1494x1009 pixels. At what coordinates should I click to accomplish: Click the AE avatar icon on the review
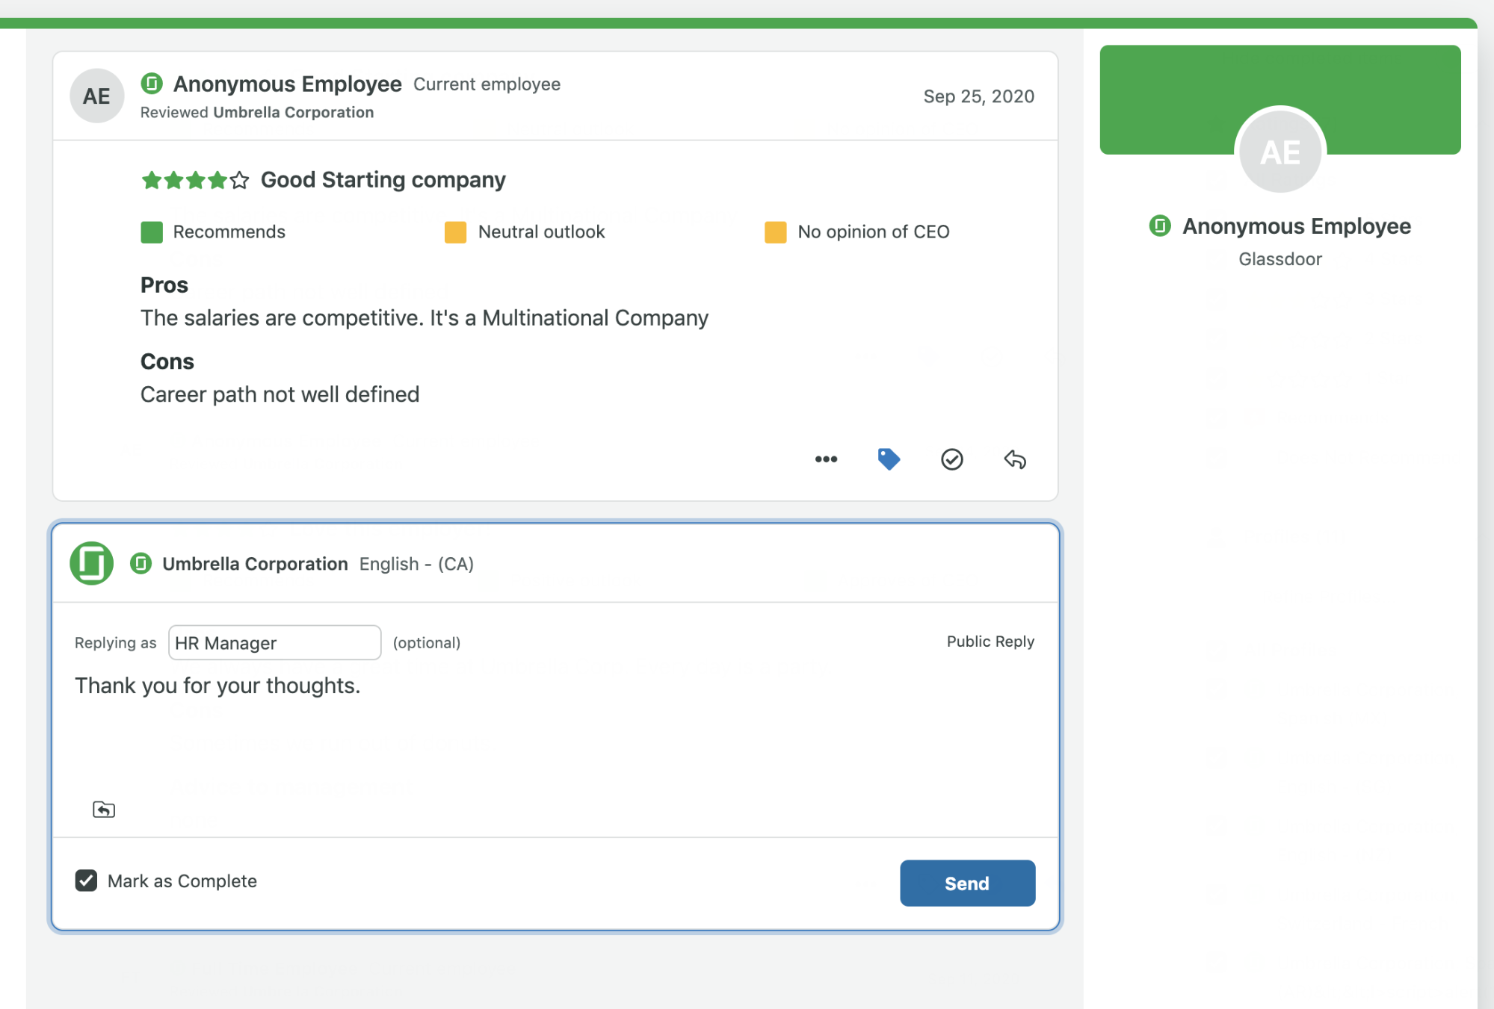pyautogui.click(x=96, y=96)
